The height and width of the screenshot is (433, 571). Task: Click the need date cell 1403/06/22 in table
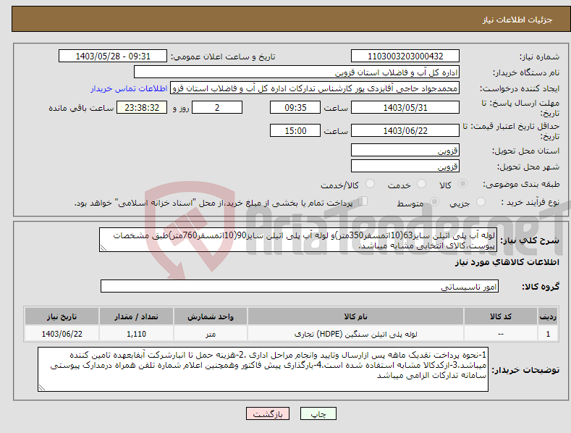[62, 334]
